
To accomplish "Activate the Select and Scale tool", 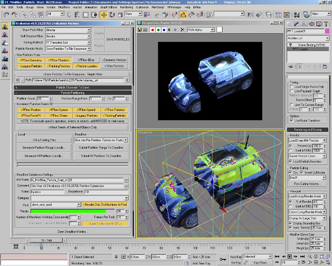I will [120, 15].
